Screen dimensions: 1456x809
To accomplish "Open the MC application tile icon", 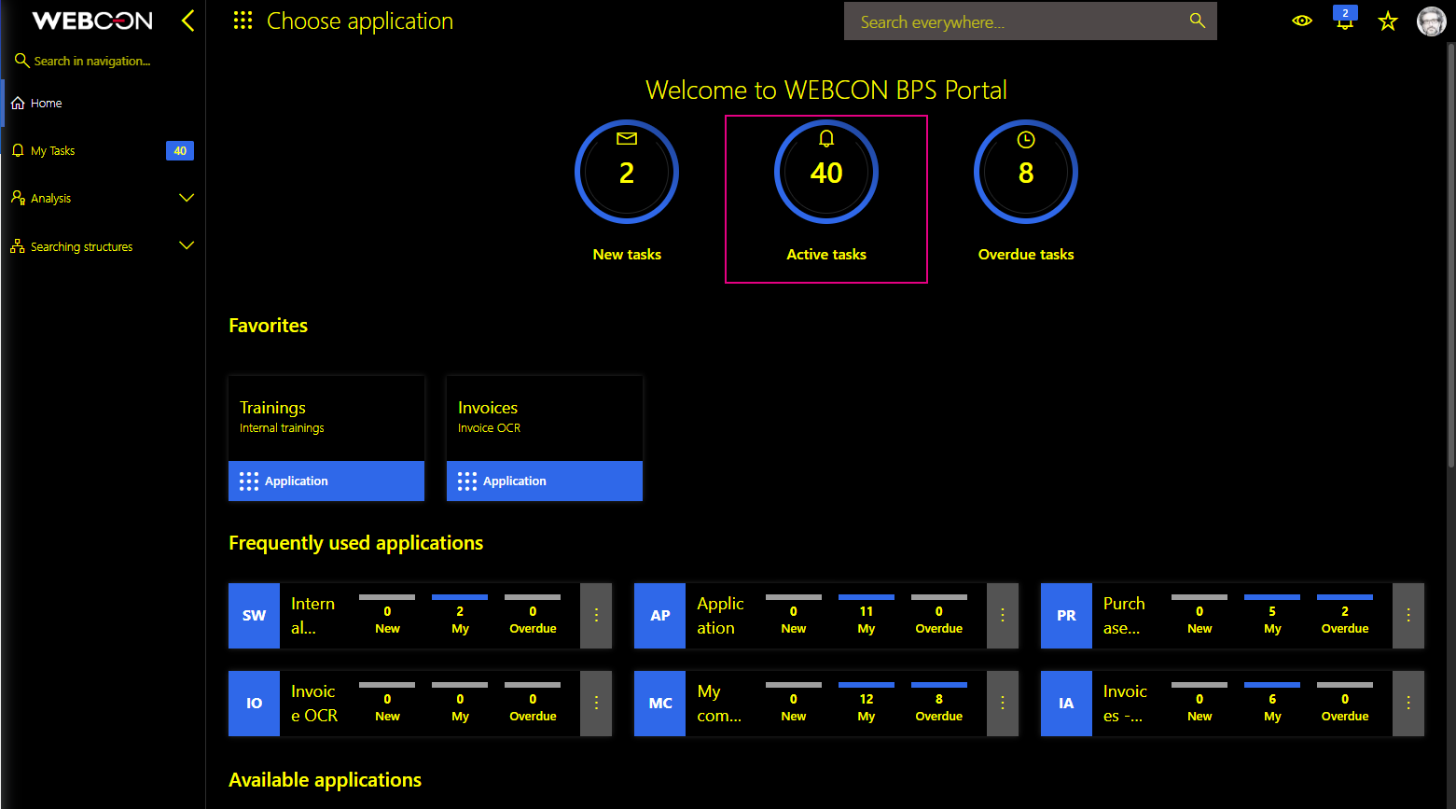I will click(660, 704).
